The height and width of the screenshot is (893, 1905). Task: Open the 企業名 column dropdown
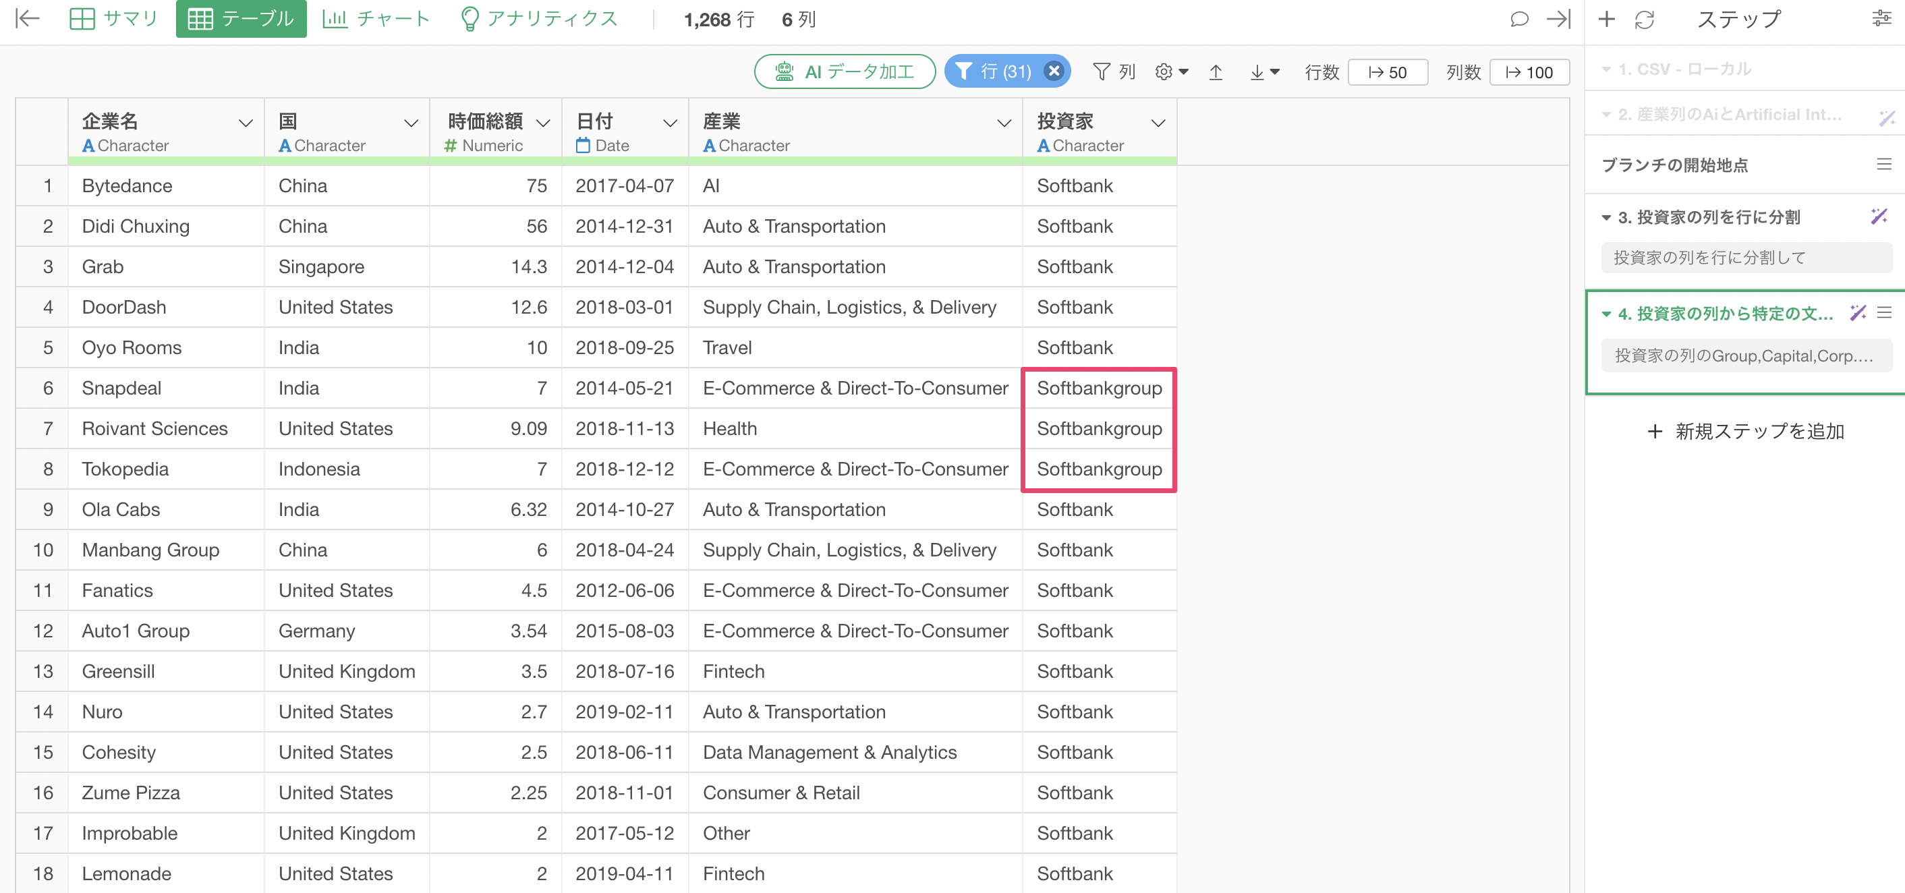pos(246,123)
